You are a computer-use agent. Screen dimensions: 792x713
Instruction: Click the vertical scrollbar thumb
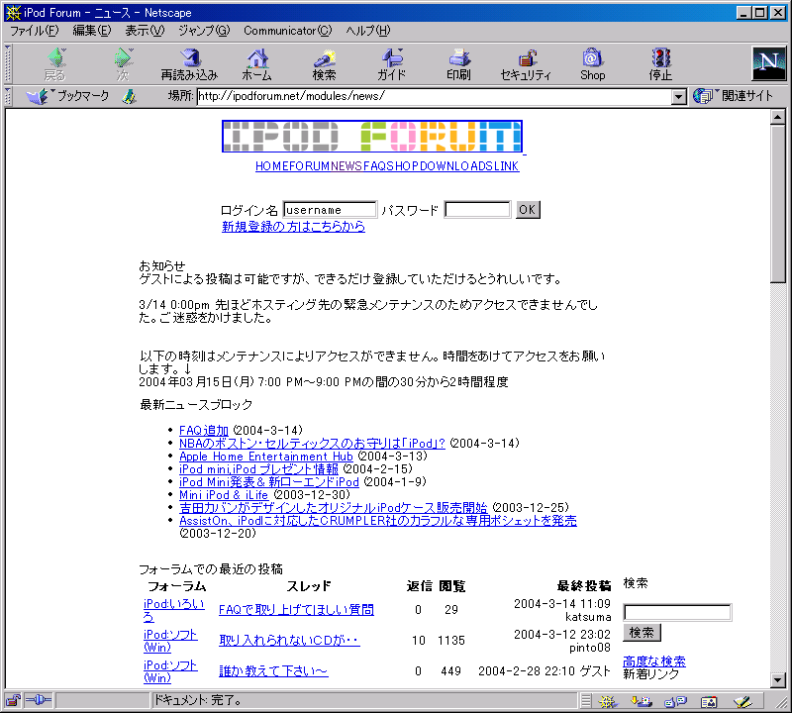tap(778, 204)
